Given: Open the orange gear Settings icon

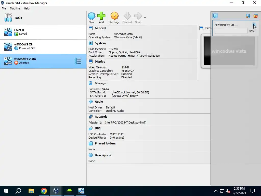Looking at the screenshot, I should click(114, 16).
